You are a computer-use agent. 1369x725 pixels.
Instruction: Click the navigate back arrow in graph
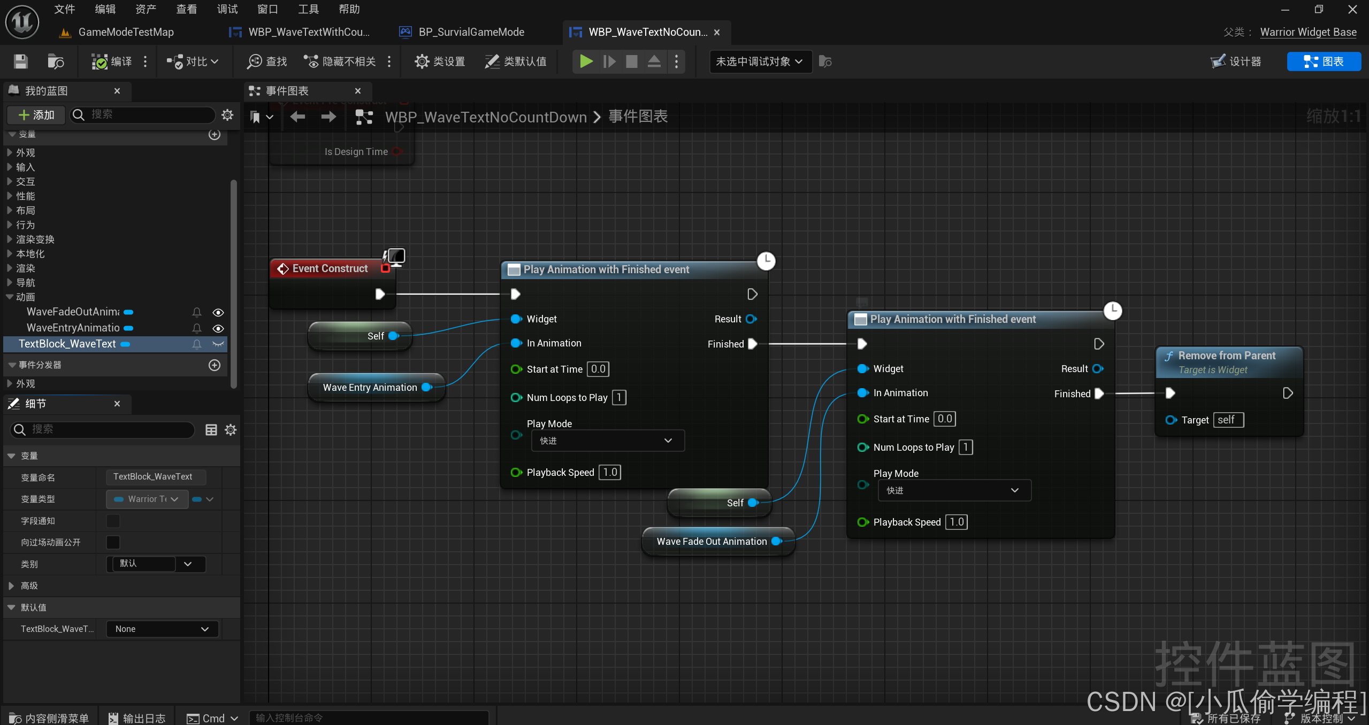tap(297, 117)
